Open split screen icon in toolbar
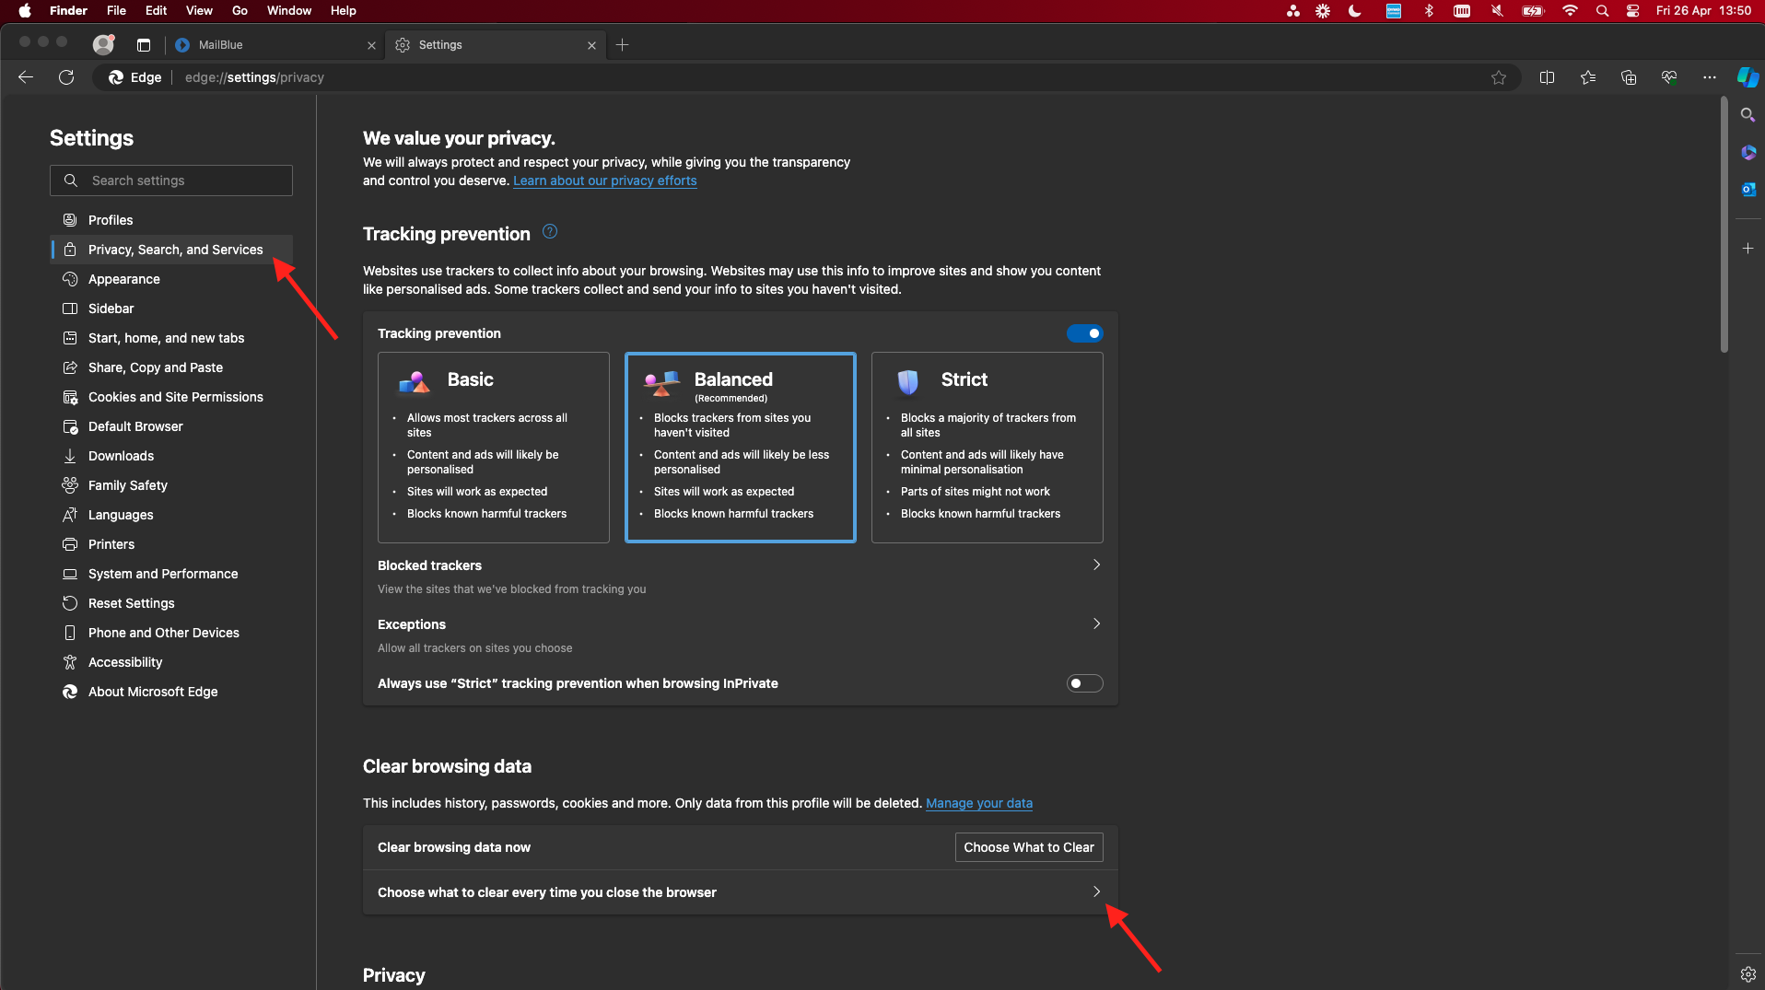The width and height of the screenshot is (1765, 990). coord(1547,77)
